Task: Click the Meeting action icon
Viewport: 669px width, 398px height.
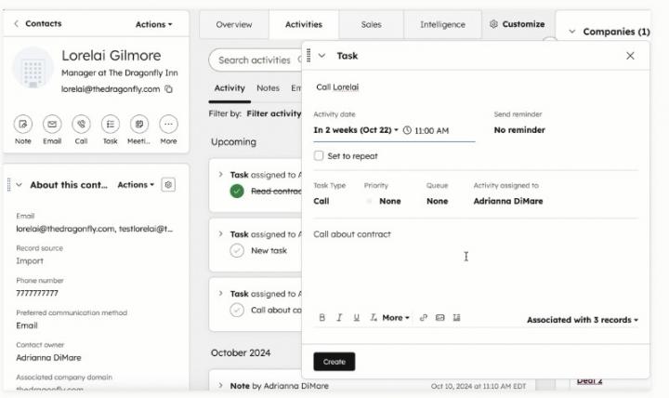Action: [x=139, y=125]
